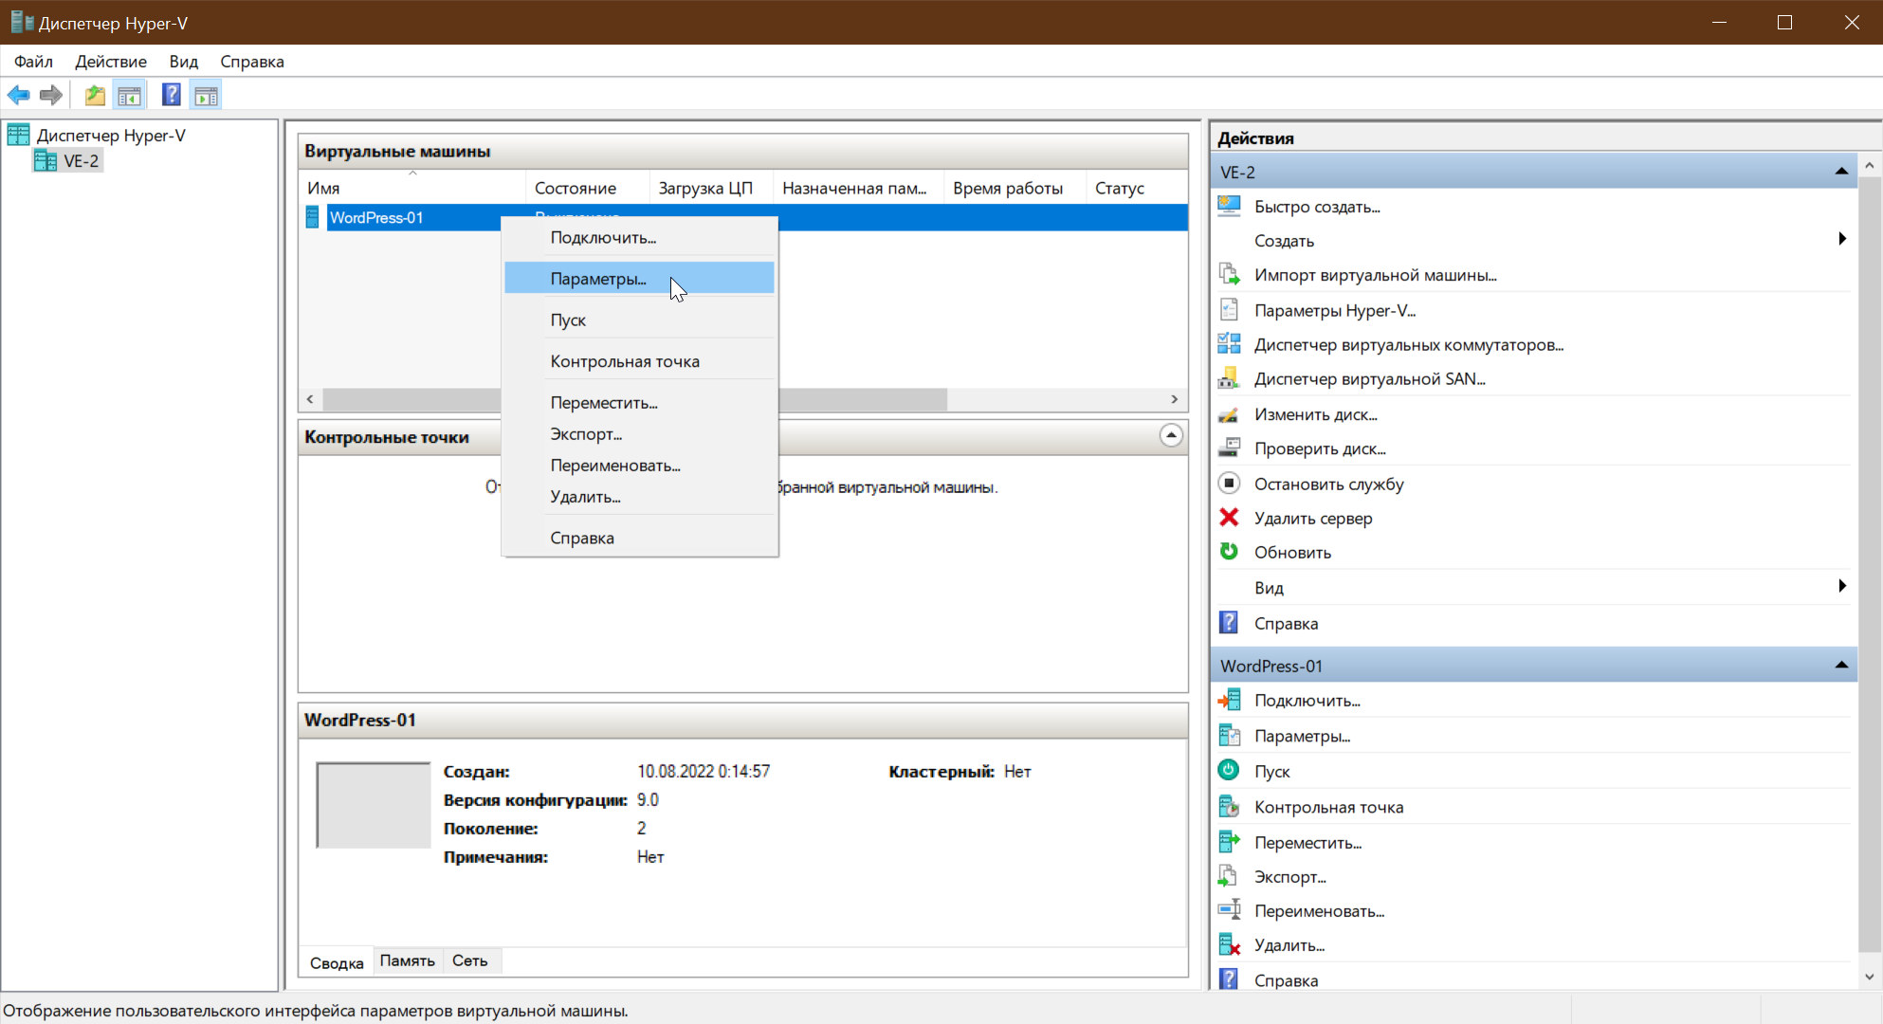1883x1024 pixels.
Task: Click the Forward arrow toolbar icon
Action: click(51, 95)
